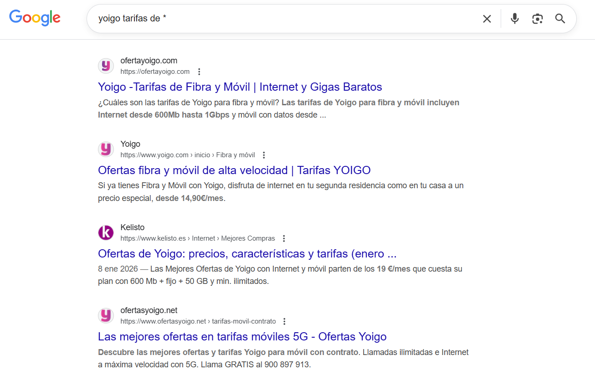Click the Mejores Compras breadcrumb under Kelisto
595x386 pixels.
click(248, 238)
